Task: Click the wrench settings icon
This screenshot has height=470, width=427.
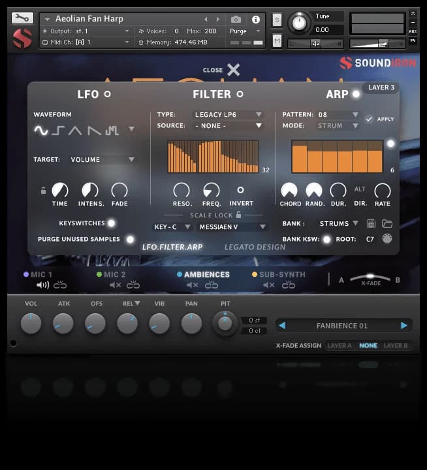Action: (22, 18)
